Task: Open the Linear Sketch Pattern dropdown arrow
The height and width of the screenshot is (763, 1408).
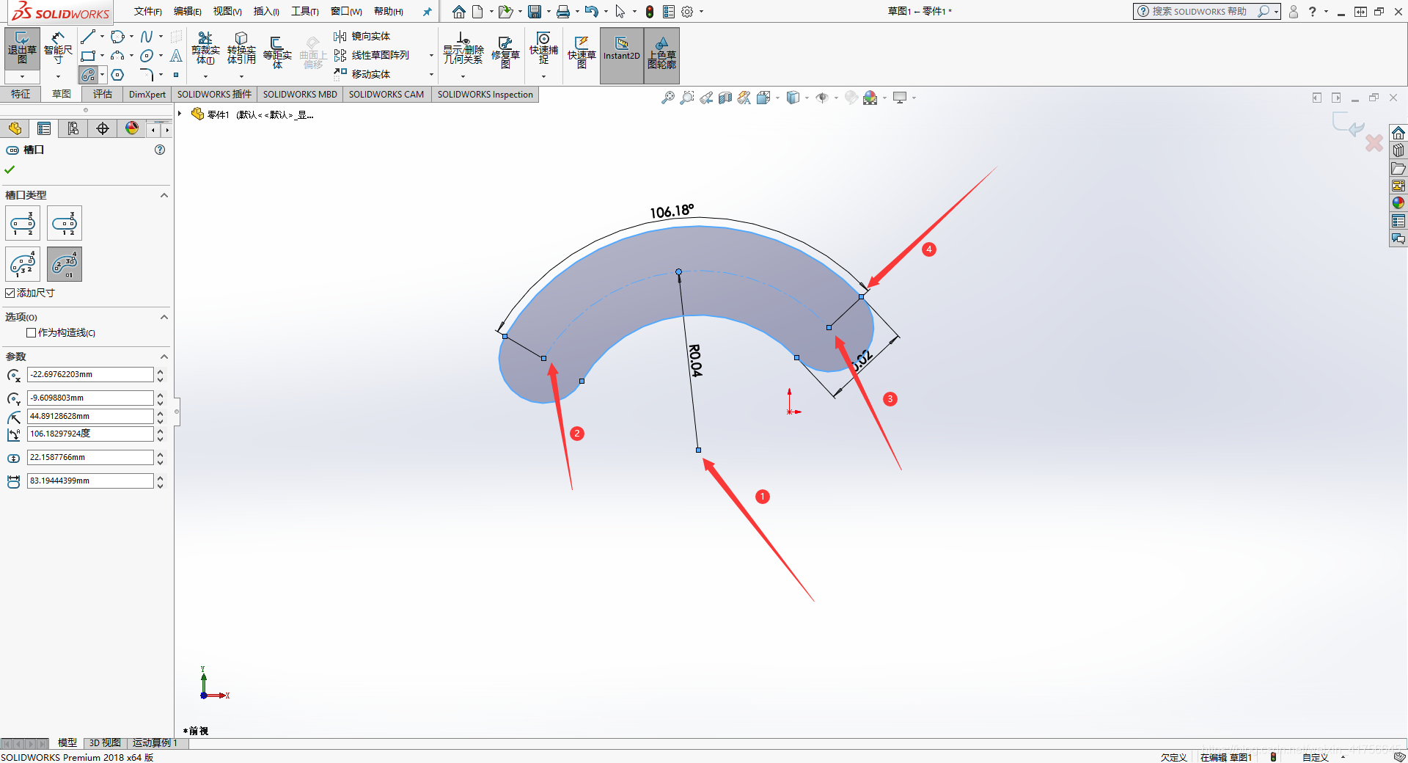Action: coord(431,55)
